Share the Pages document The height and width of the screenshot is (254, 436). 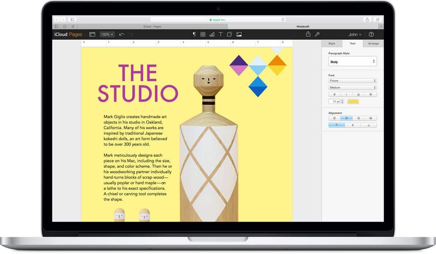point(308,34)
